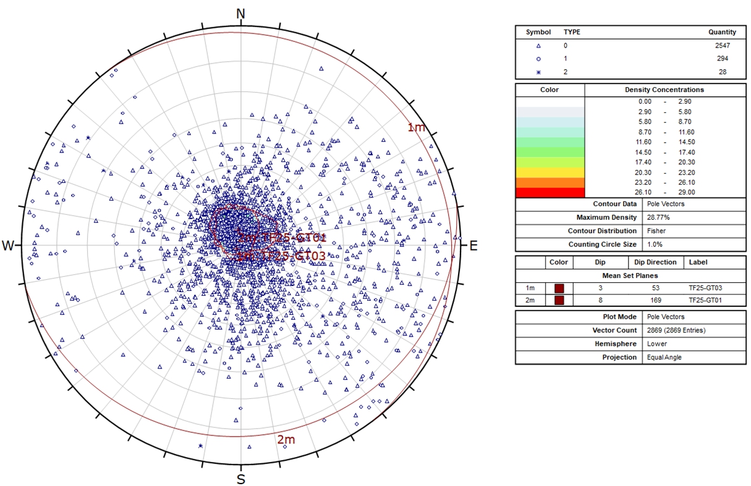
Task: Click the Vector Count value 2869 (2869 Entries)
Action: click(676, 330)
